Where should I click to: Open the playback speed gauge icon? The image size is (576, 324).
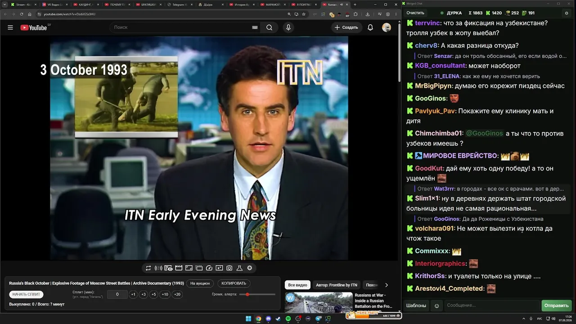209,268
